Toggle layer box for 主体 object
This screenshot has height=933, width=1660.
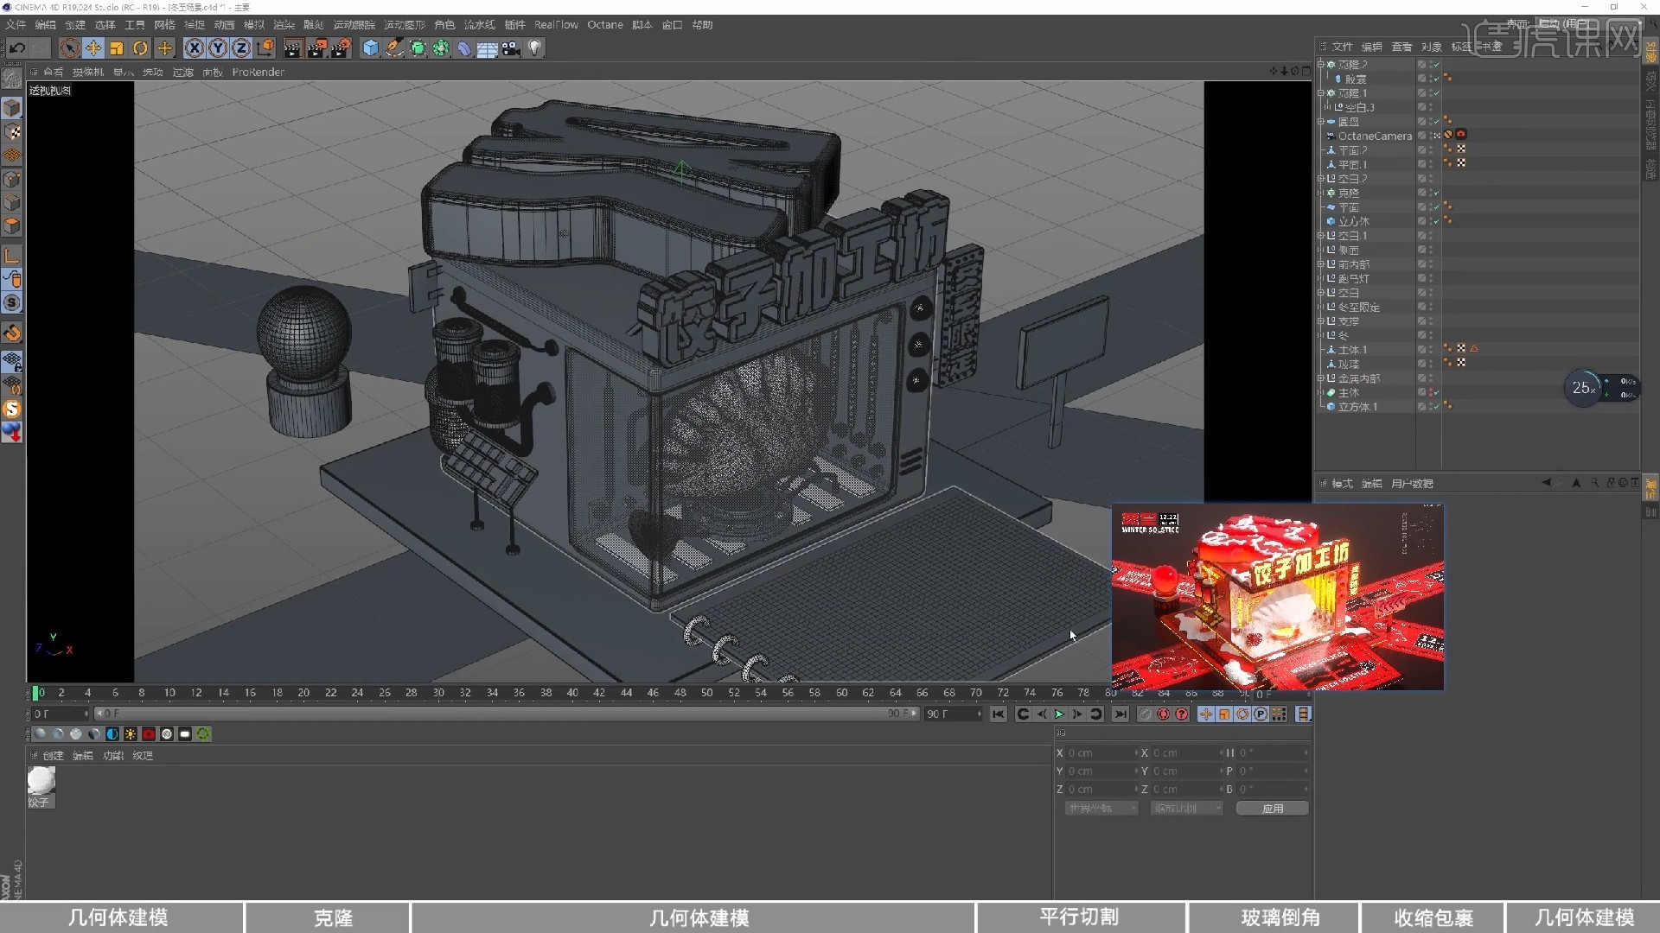click(x=1421, y=392)
